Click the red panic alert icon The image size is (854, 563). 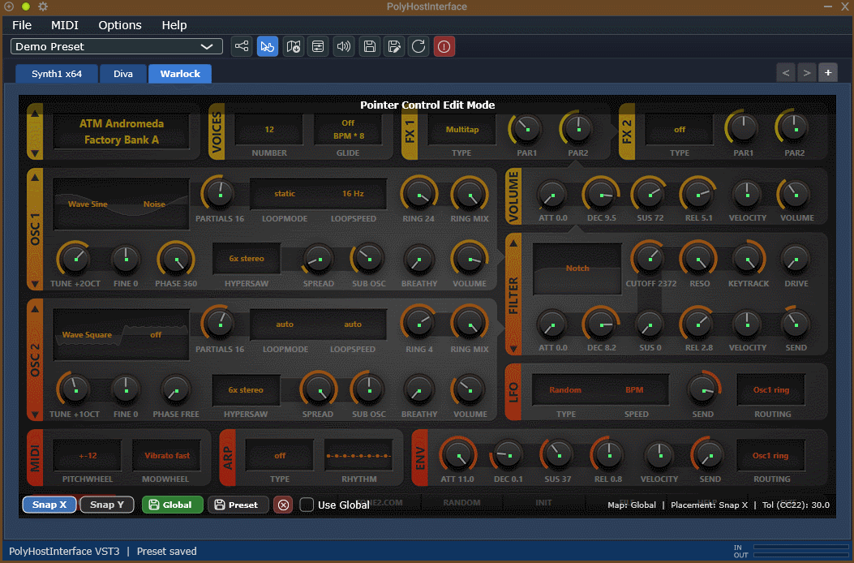444,46
